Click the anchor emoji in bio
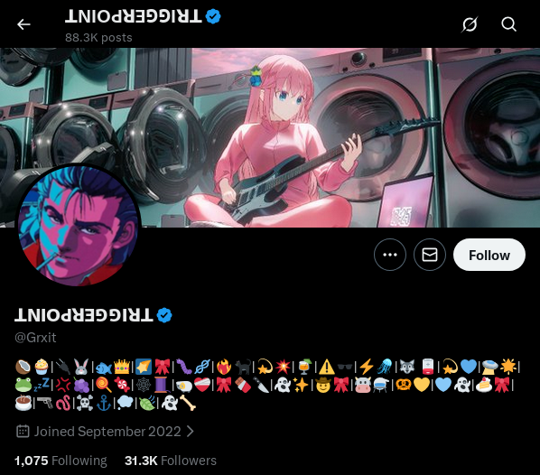 pos(104,403)
